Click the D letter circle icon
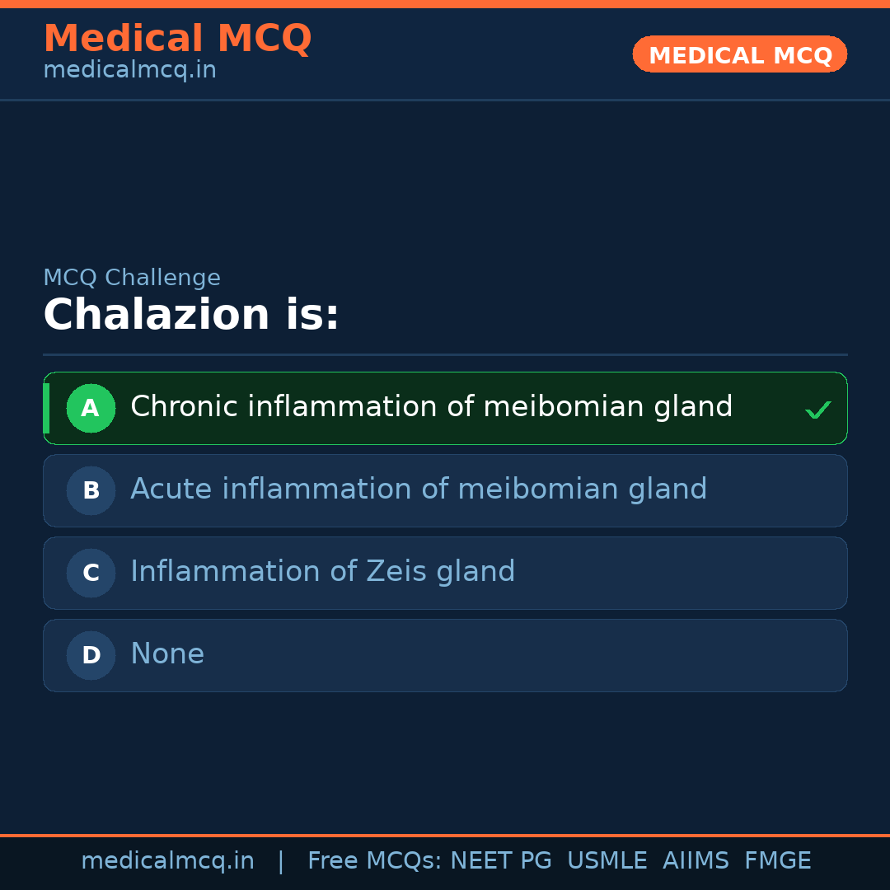The width and height of the screenshot is (890, 890). tap(91, 655)
